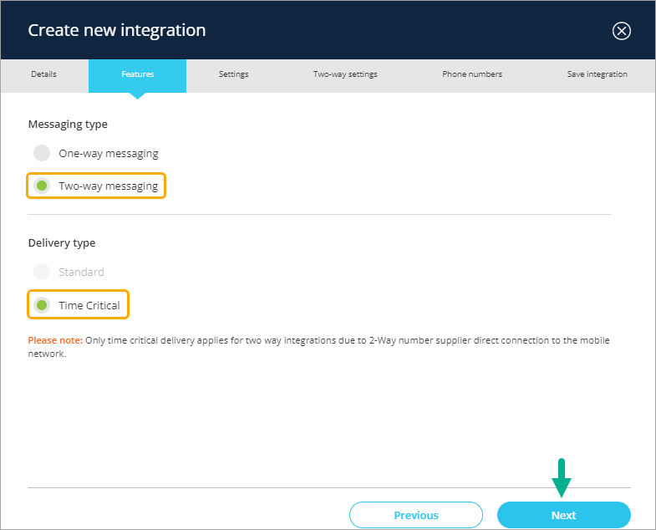Open the Features tab
The width and height of the screenshot is (656, 530).
click(x=138, y=74)
